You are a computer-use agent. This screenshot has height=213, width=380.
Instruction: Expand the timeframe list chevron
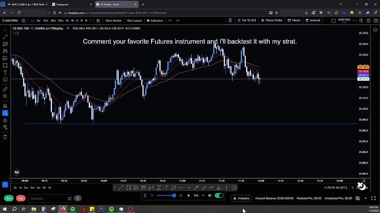click(91, 20)
